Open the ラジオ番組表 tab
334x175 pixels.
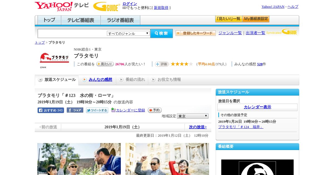click(120, 20)
